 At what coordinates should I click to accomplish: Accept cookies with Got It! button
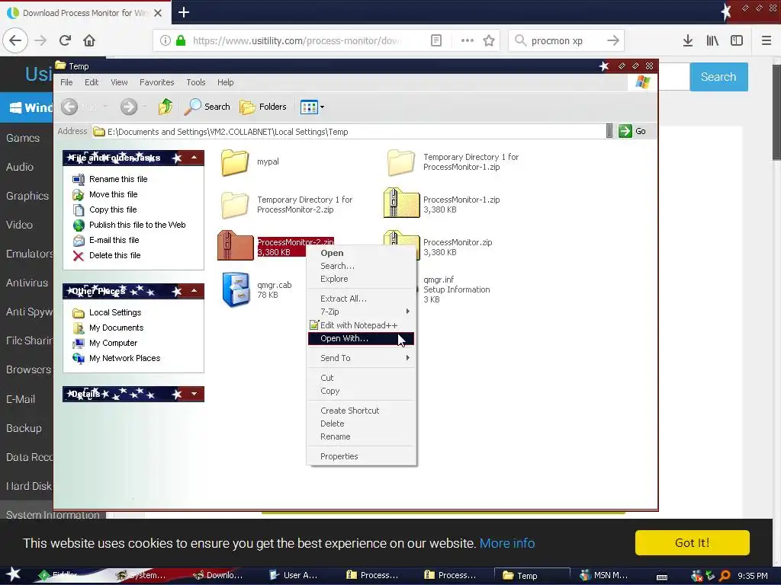pyautogui.click(x=693, y=542)
